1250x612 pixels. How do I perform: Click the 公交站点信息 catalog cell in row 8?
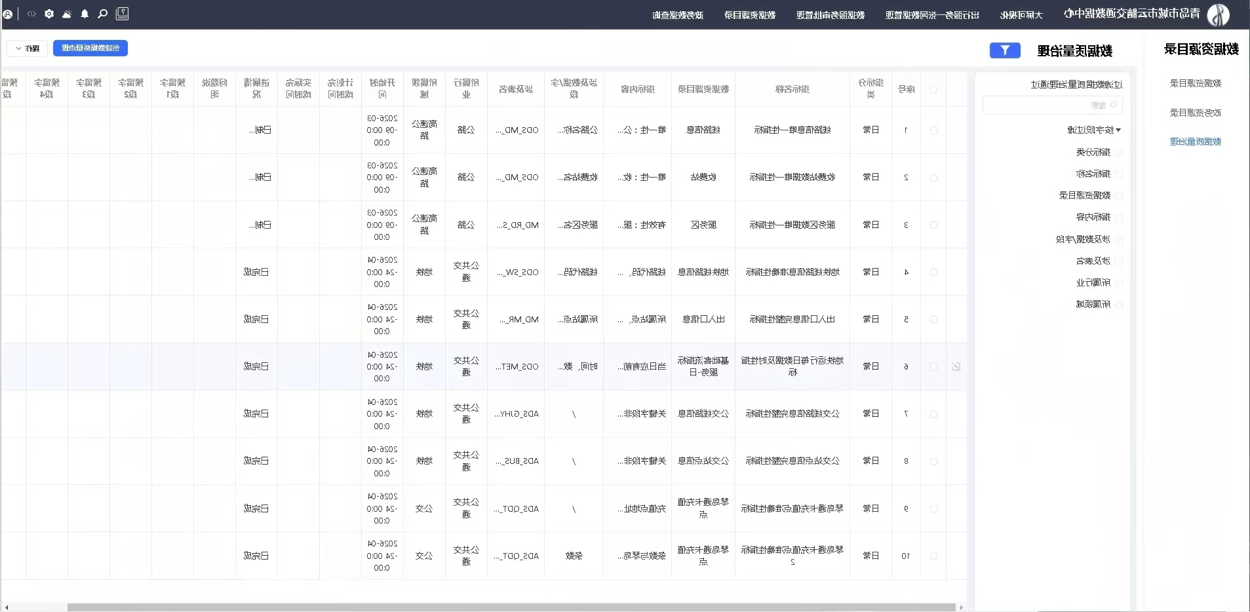coord(703,461)
